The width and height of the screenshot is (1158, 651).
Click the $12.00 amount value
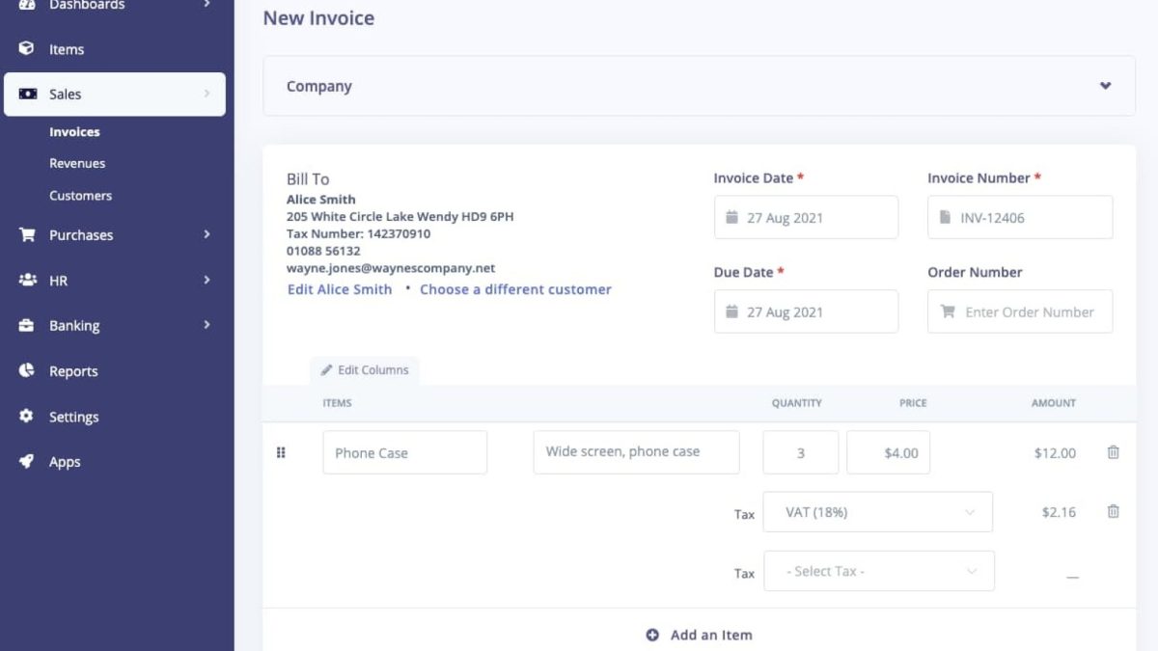1055,453
